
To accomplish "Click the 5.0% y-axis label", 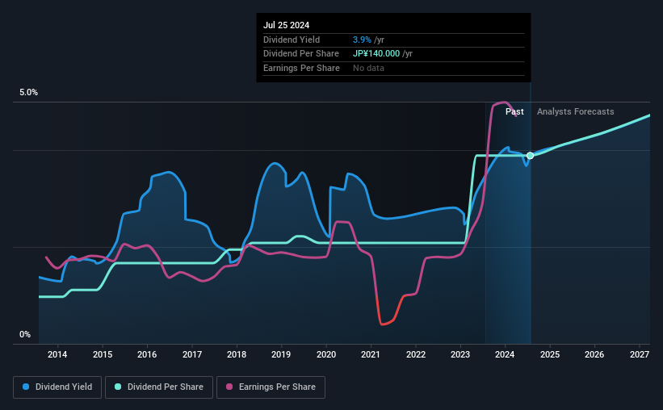I will point(28,92).
